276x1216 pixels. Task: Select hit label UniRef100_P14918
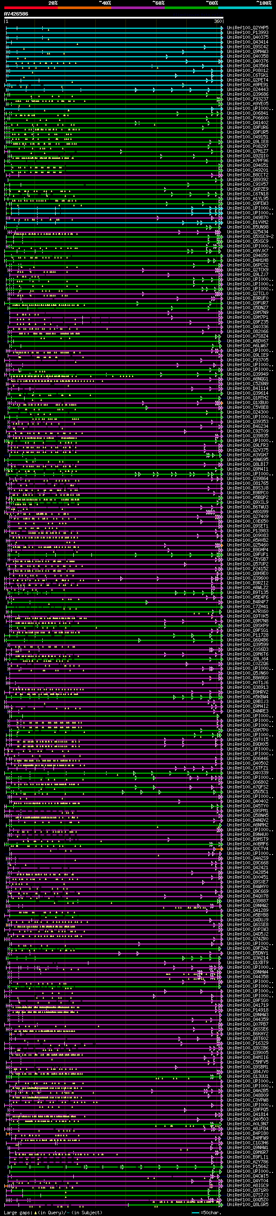(248, 1010)
